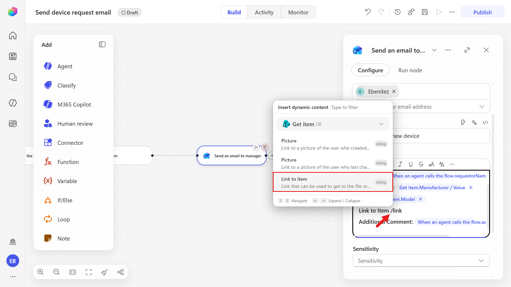Add an M365 Copilot node
Screen dimensions: 511x287
tap(73, 104)
